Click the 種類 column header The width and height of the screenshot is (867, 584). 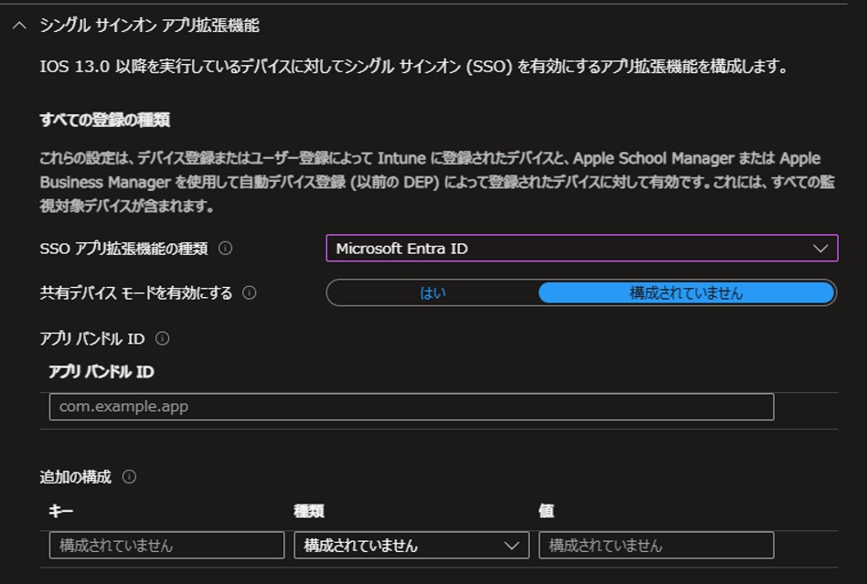(309, 511)
